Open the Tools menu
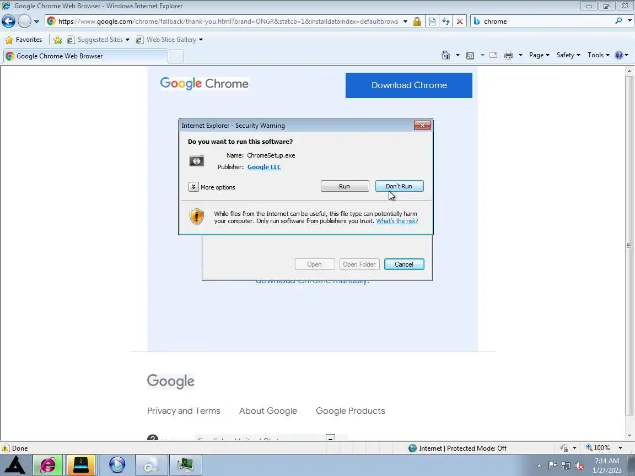This screenshot has height=476, width=635. [598, 55]
